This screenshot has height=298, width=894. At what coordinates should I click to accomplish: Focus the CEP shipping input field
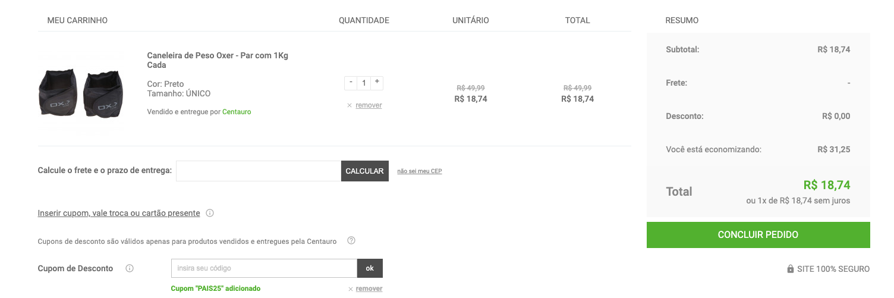259,171
